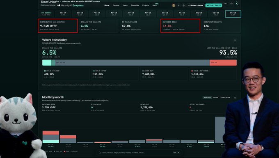Click the Recipient Wallets stat card
This screenshot has width=279, height=158.
coord(221,26)
